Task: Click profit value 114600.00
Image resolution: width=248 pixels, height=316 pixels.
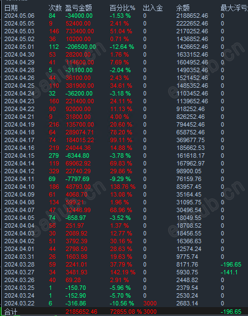Action: pos(80,62)
